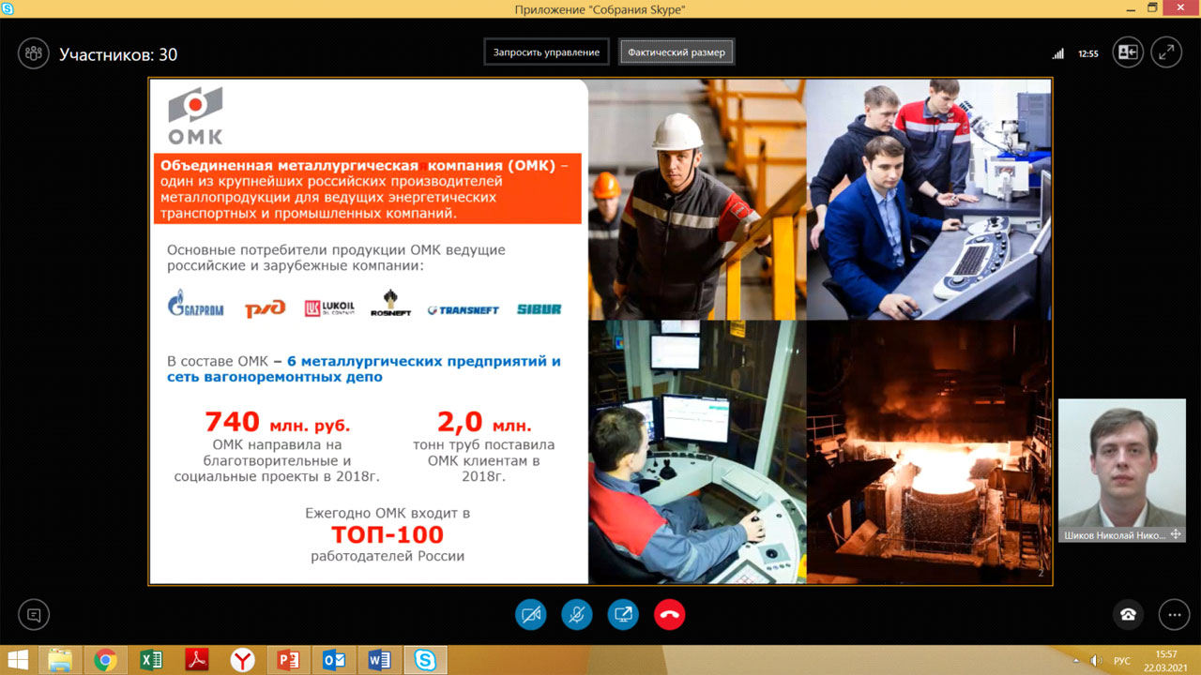Click the shared presentation slide
1201x675 pixels.
click(600, 332)
